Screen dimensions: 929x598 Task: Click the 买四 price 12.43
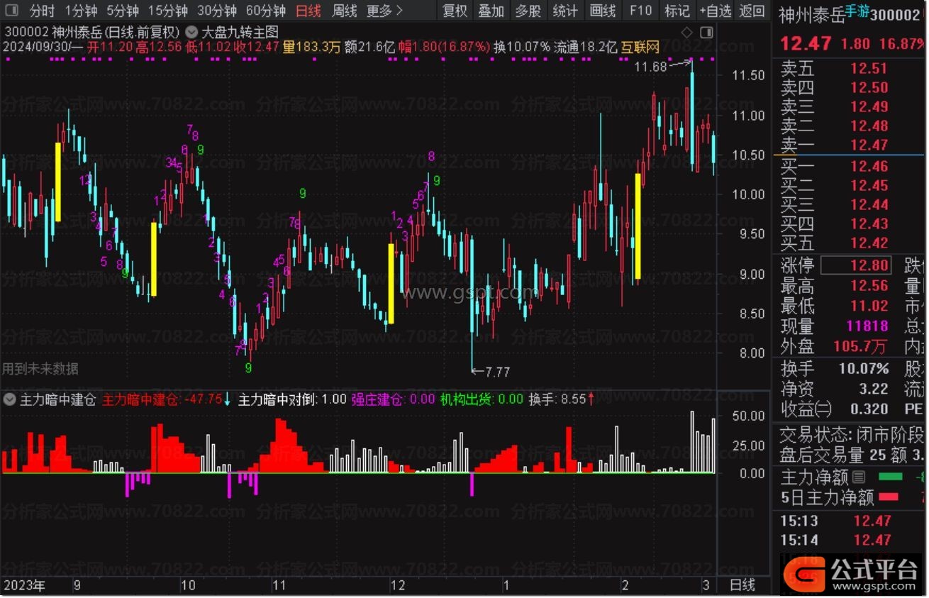coord(869,224)
